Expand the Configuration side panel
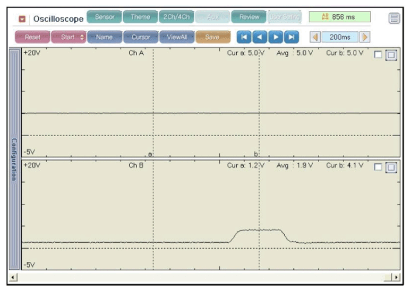 click(x=14, y=160)
